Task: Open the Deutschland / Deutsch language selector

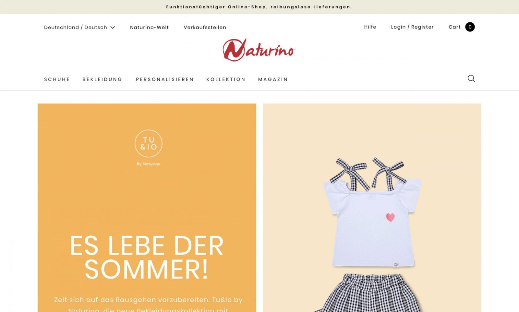Action: (79, 27)
